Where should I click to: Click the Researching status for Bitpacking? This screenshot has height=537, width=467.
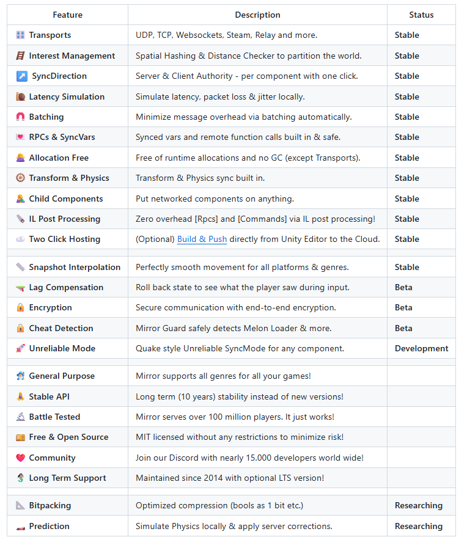coord(418,505)
